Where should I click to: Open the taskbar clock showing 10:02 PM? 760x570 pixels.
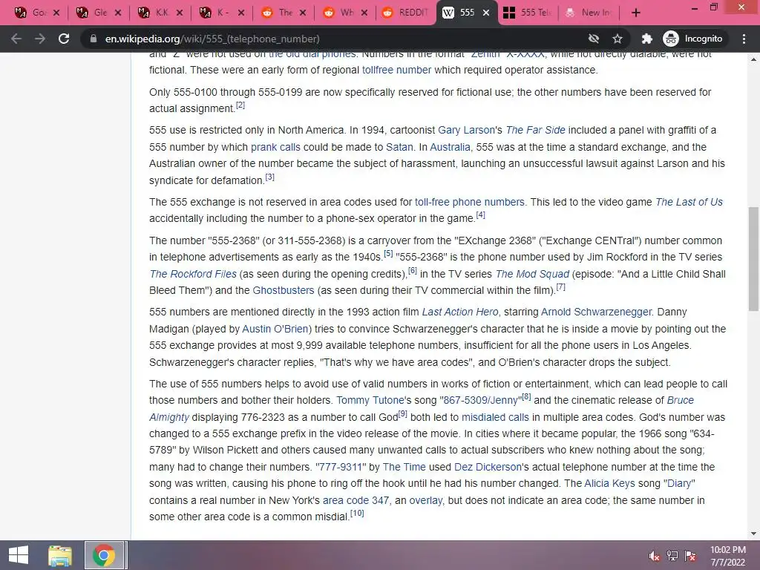[727, 555]
